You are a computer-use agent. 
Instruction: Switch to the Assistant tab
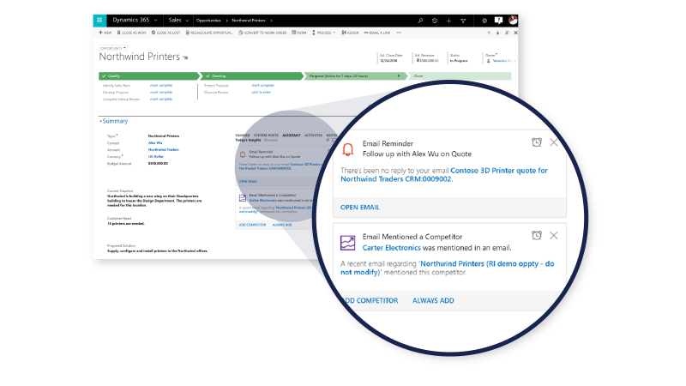(292, 136)
